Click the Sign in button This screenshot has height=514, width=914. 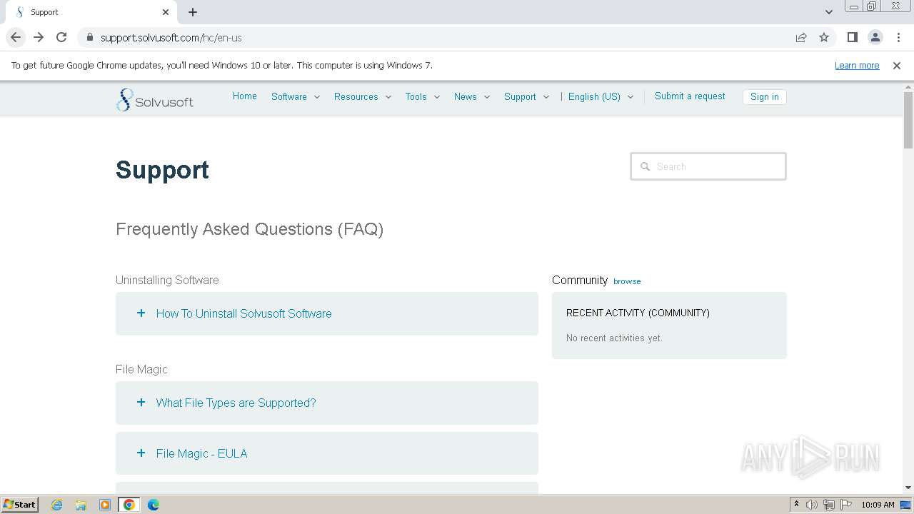764,96
